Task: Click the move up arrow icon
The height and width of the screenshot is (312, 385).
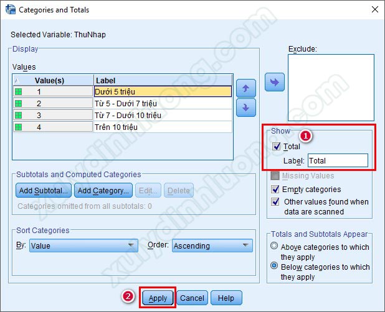Action: click(245, 88)
